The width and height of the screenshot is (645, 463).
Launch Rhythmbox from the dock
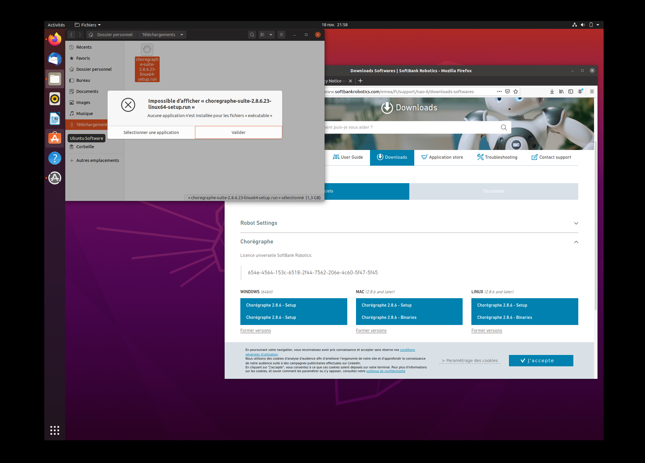[x=55, y=99]
